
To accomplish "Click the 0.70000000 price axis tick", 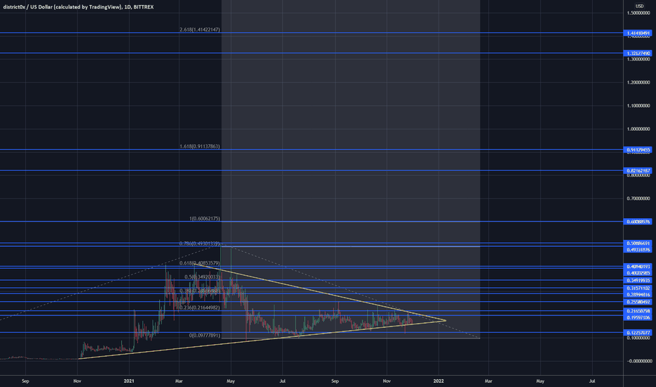I will click(638, 198).
